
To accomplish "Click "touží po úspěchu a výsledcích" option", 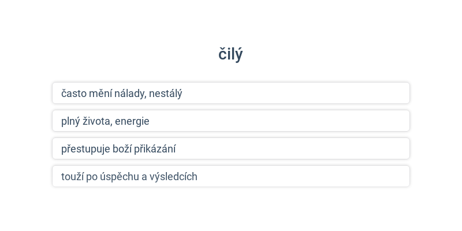I will (x=231, y=176).
